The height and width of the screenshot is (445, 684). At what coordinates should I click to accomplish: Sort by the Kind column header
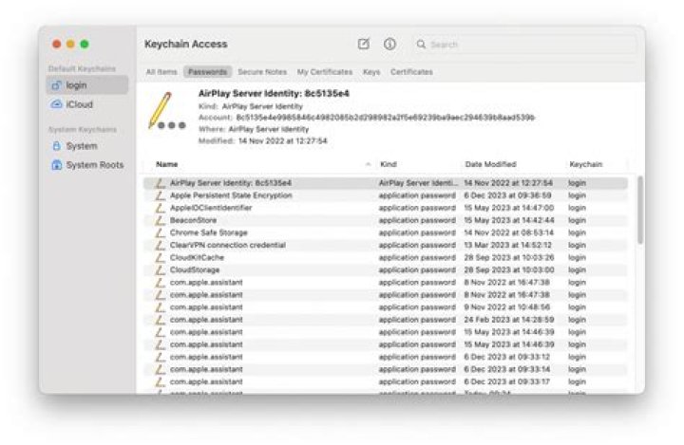click(x=389, y=164)
